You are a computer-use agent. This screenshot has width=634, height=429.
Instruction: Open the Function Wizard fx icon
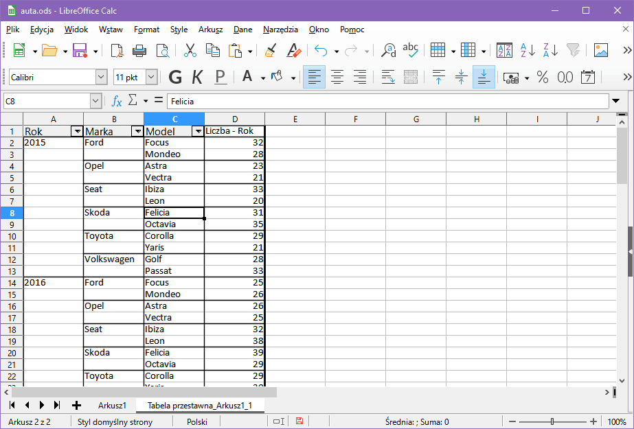tap(117, 102)
